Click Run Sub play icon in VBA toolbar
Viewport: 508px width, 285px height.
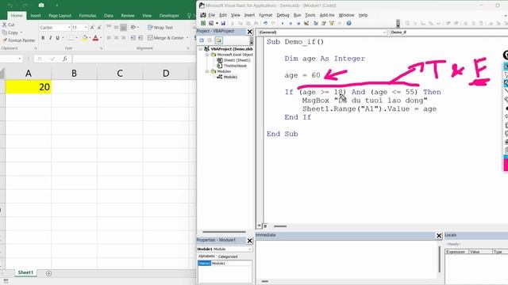pos(283,23)
